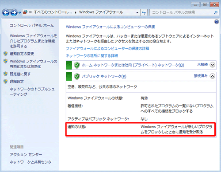Open Help with the blue question mark icon

click(217, 22)
